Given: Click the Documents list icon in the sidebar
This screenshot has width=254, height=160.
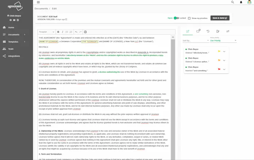Looking at the screenshot, I should click(4, 35).
